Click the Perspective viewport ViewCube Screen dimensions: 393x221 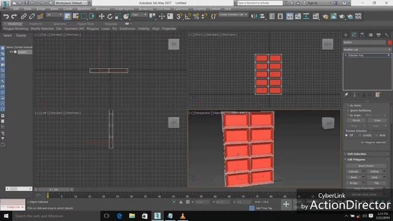click(x=328, y=123)
